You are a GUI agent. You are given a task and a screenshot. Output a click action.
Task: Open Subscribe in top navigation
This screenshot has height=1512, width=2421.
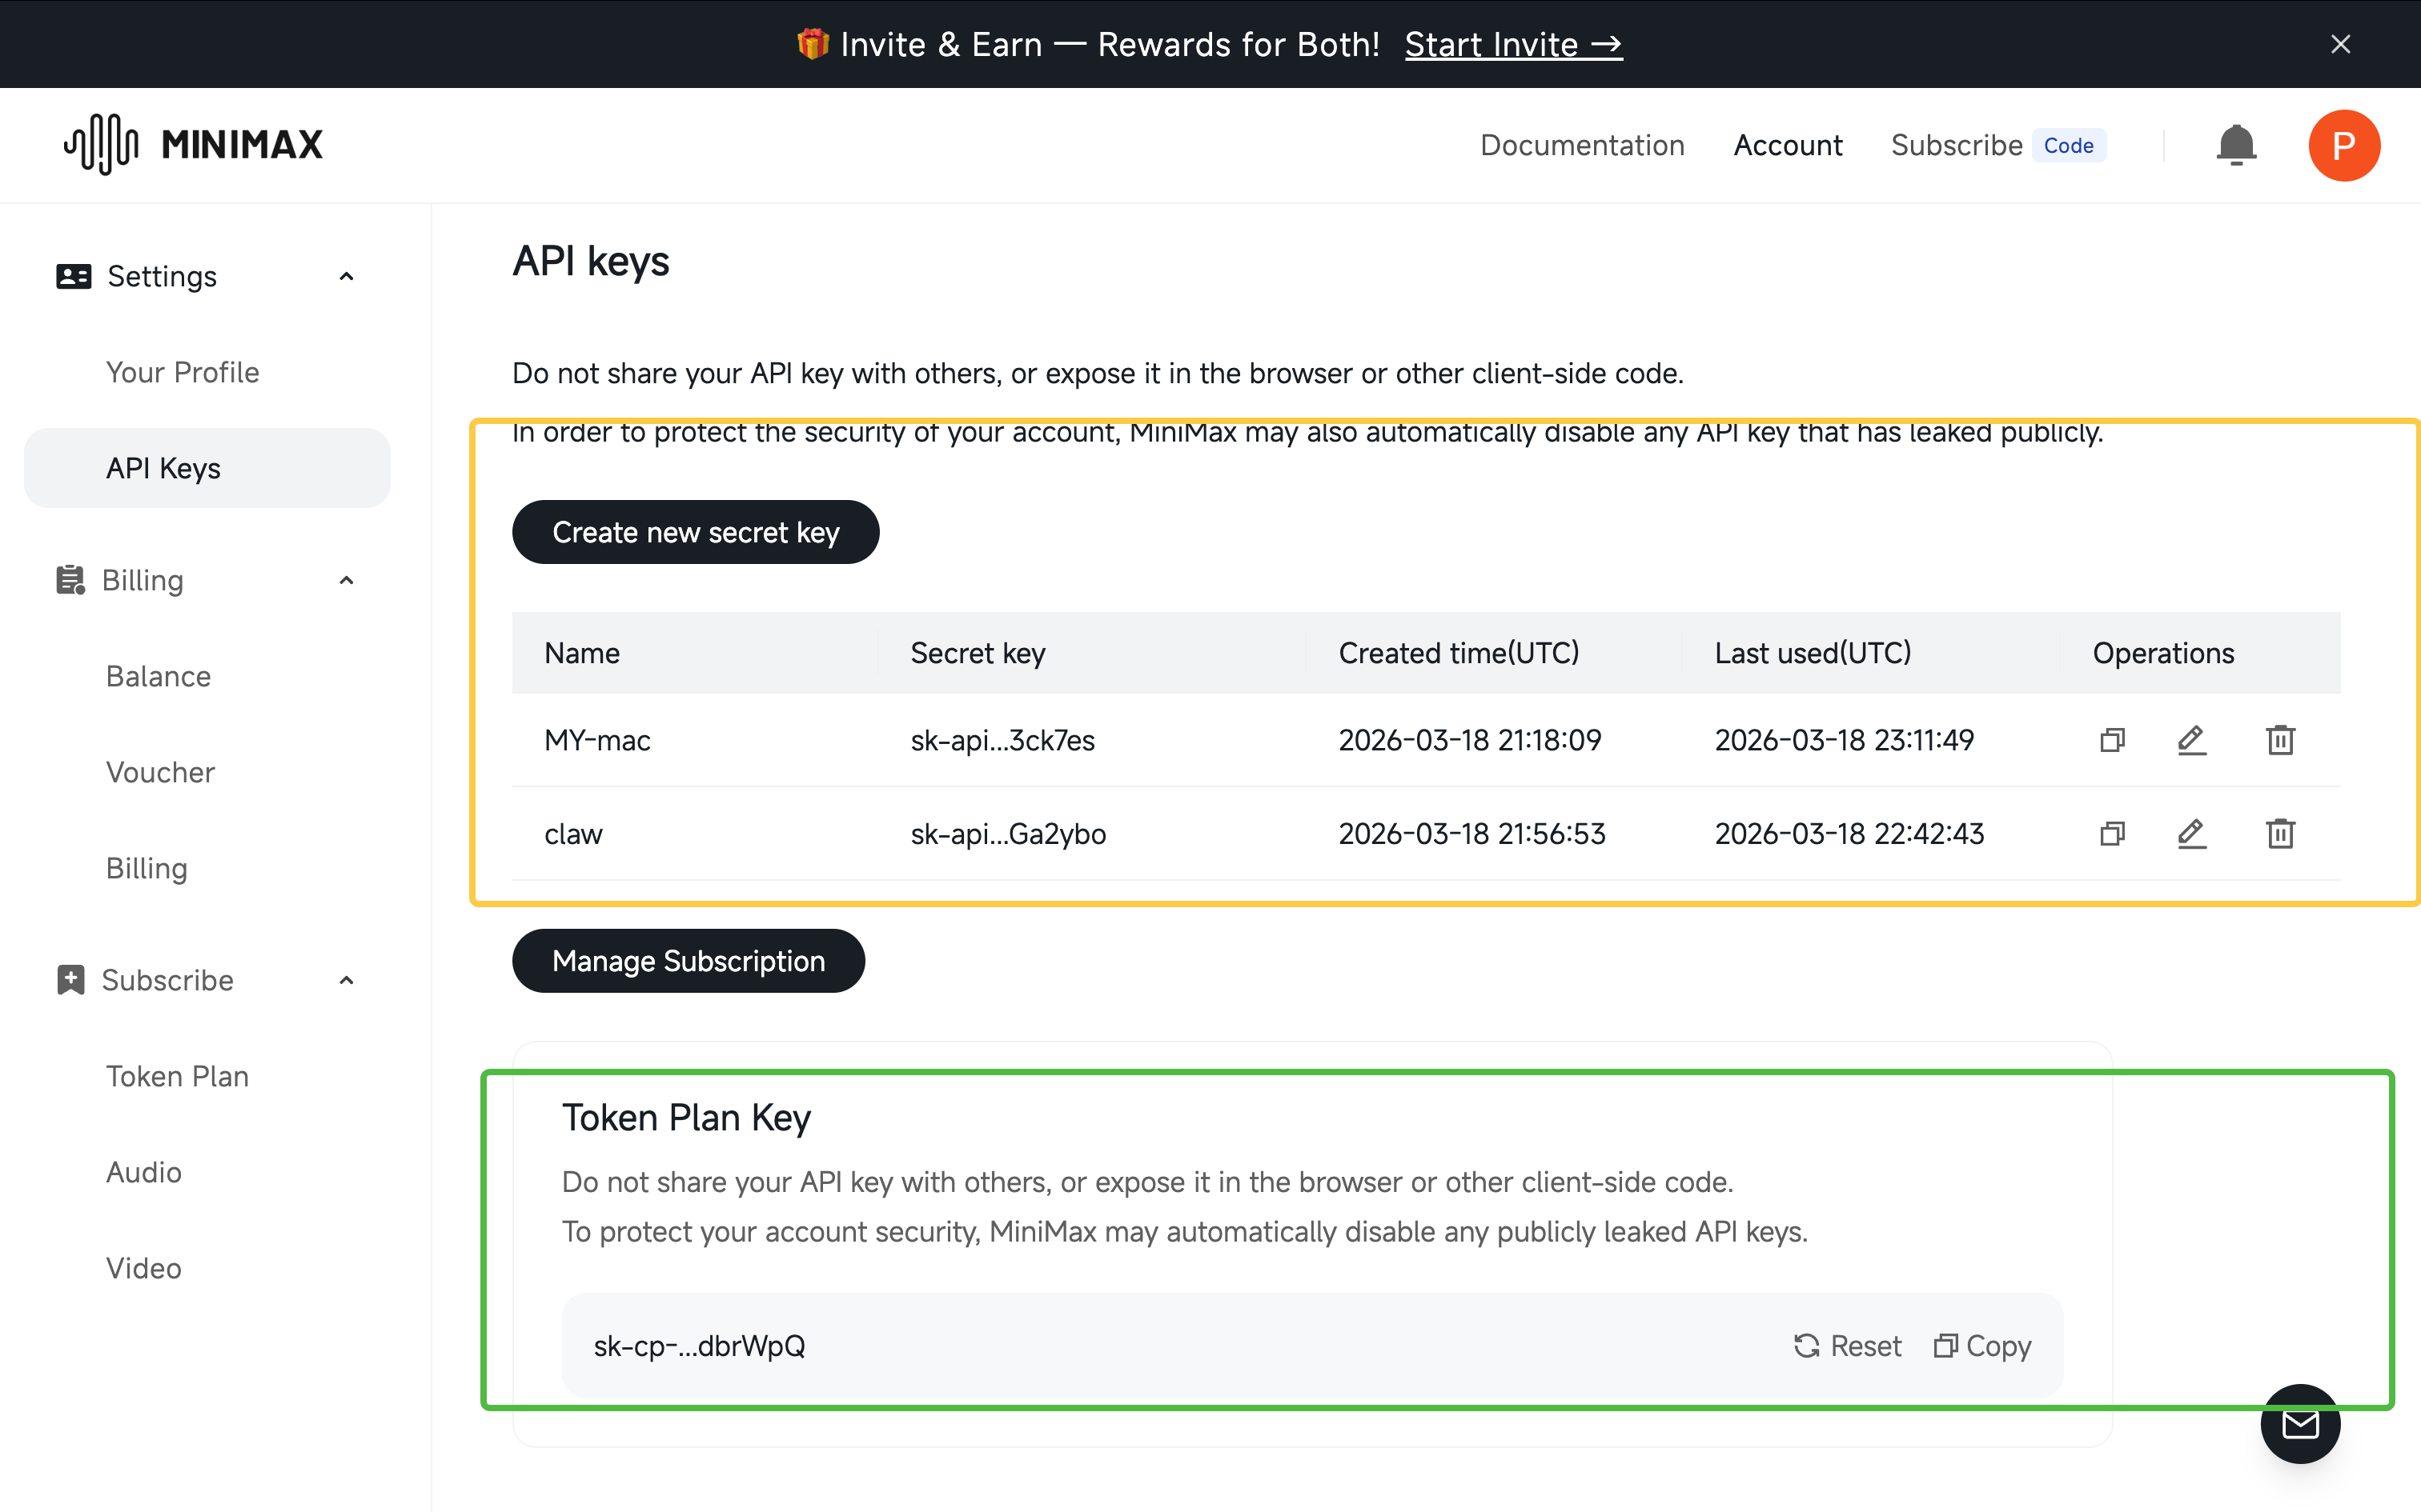[1957, 145]
